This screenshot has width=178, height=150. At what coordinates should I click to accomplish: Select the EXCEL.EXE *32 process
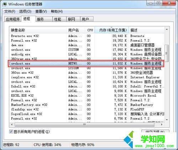pos(87,96)
